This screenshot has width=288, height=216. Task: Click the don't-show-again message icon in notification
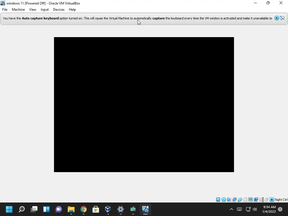point(282,18)
